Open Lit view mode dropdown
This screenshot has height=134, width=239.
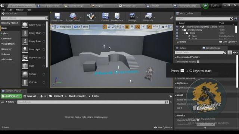click(77, 27)
